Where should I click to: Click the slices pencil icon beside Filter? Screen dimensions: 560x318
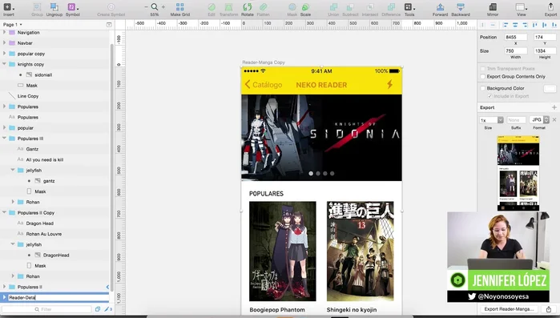(107, 309)
